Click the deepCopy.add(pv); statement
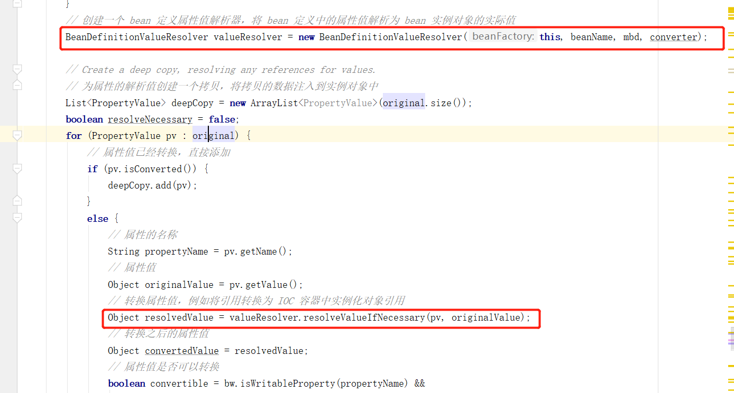 152,185
